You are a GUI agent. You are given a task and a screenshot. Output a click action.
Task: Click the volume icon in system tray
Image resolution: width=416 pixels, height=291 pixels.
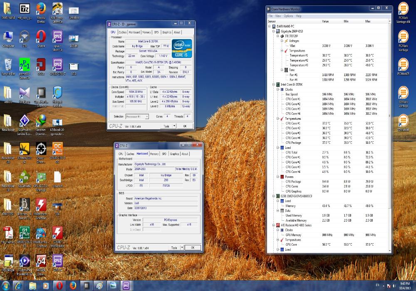(x=394, y=286)
